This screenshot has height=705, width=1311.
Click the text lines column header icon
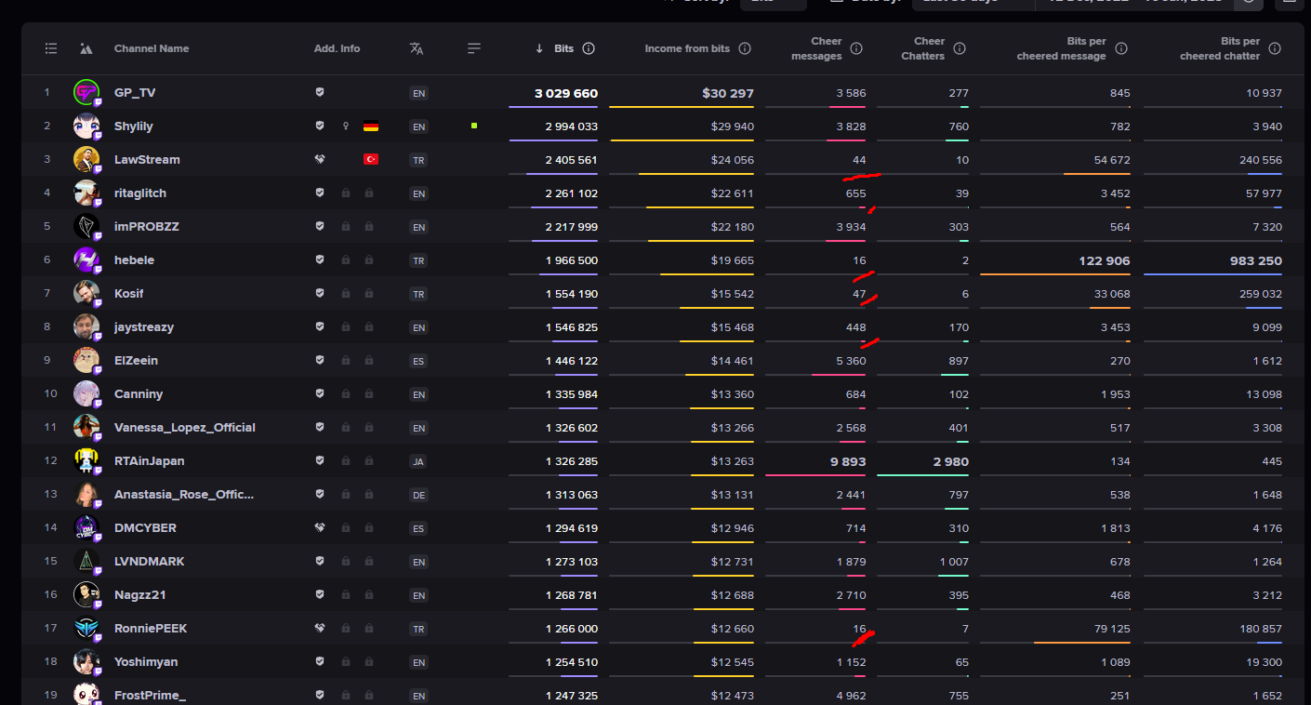[474, 48]
